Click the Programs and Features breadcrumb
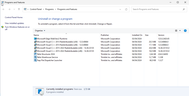189x96 pixels. coord(67,9)
